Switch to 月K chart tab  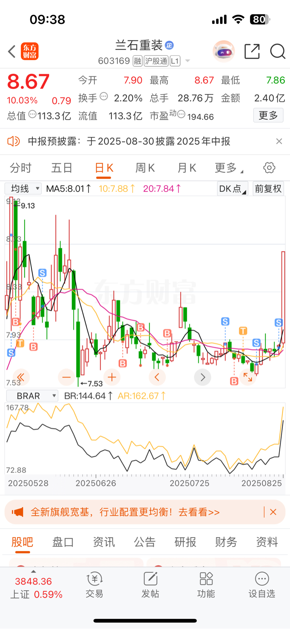point(187,168)
